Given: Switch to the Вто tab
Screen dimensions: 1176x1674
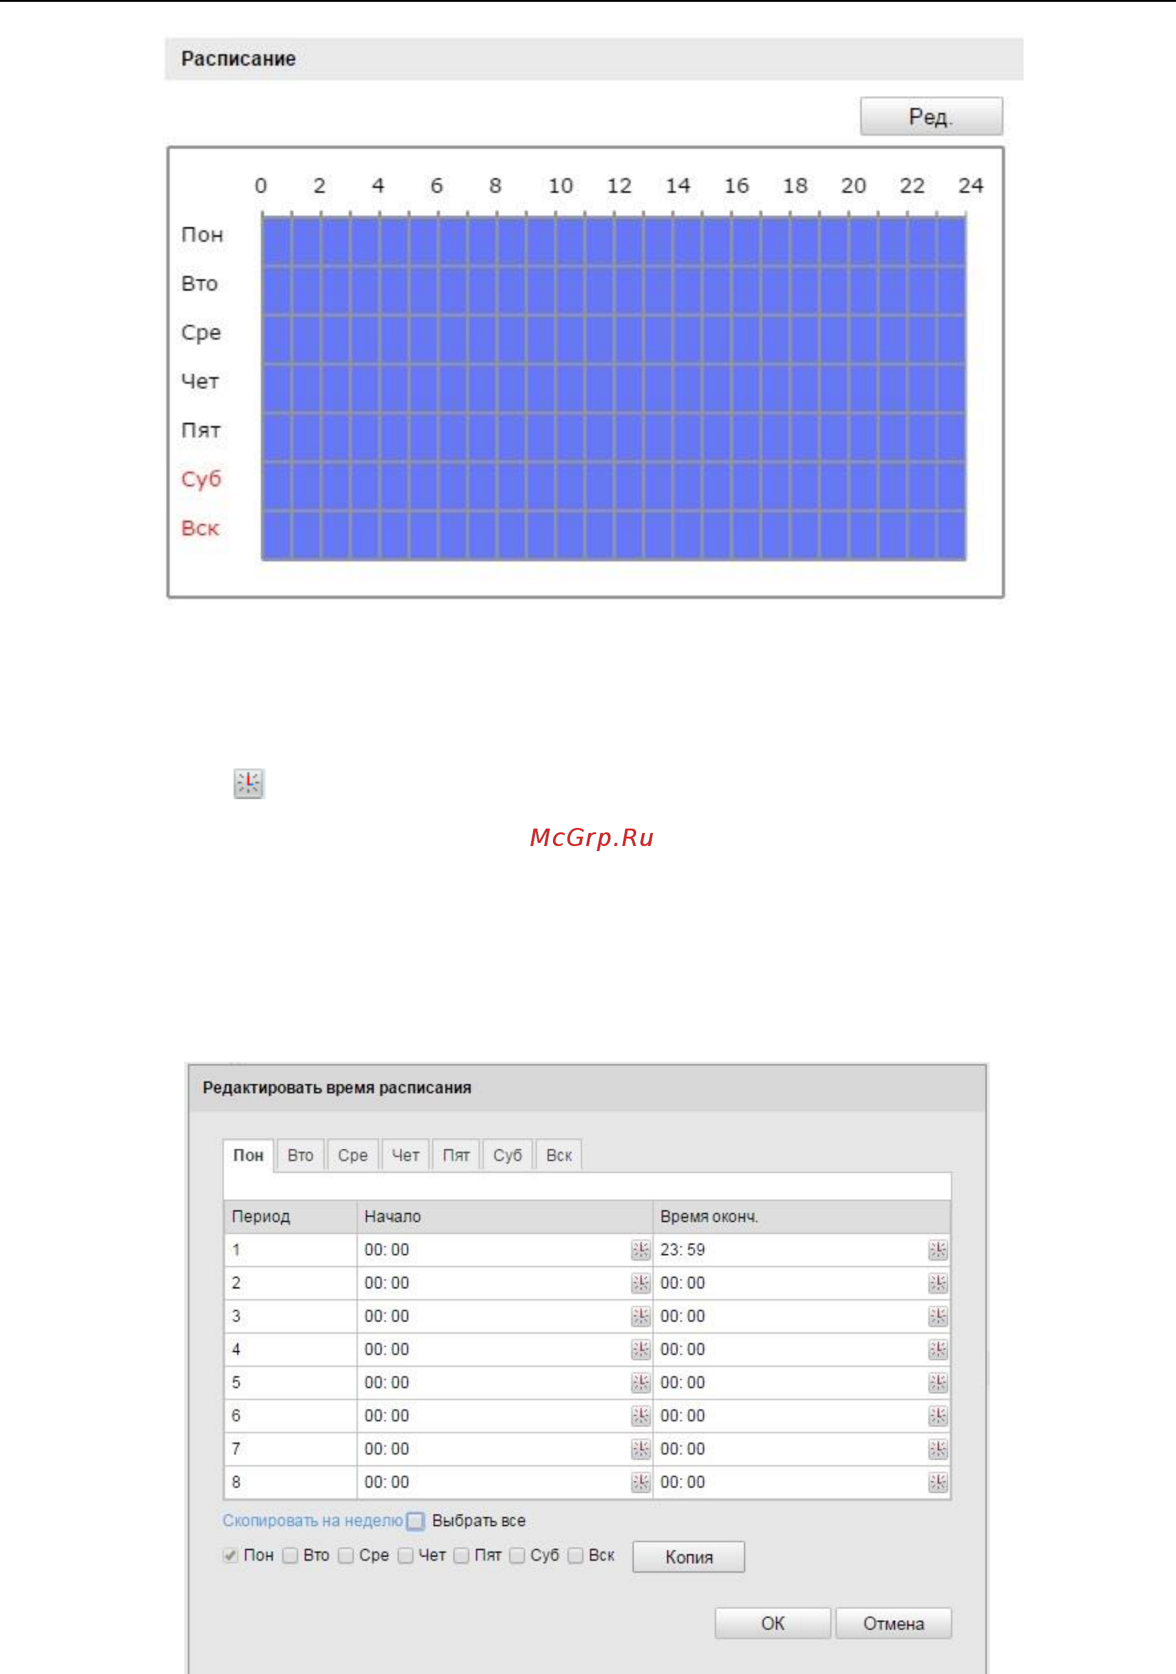Looking at the screenshot, I should coord(300,1156).
